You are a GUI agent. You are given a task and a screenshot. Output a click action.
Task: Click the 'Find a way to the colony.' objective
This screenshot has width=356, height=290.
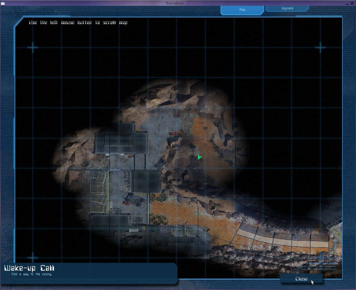[32, 274]
